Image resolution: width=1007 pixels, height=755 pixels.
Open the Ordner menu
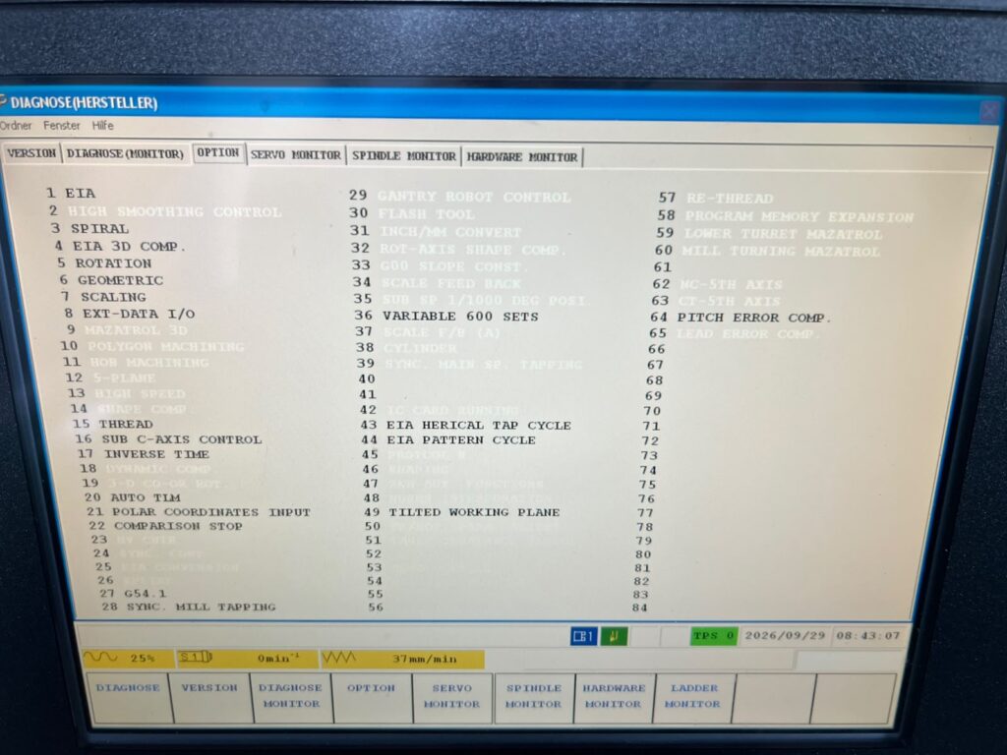pyautogui.click(x=16, y=125)
